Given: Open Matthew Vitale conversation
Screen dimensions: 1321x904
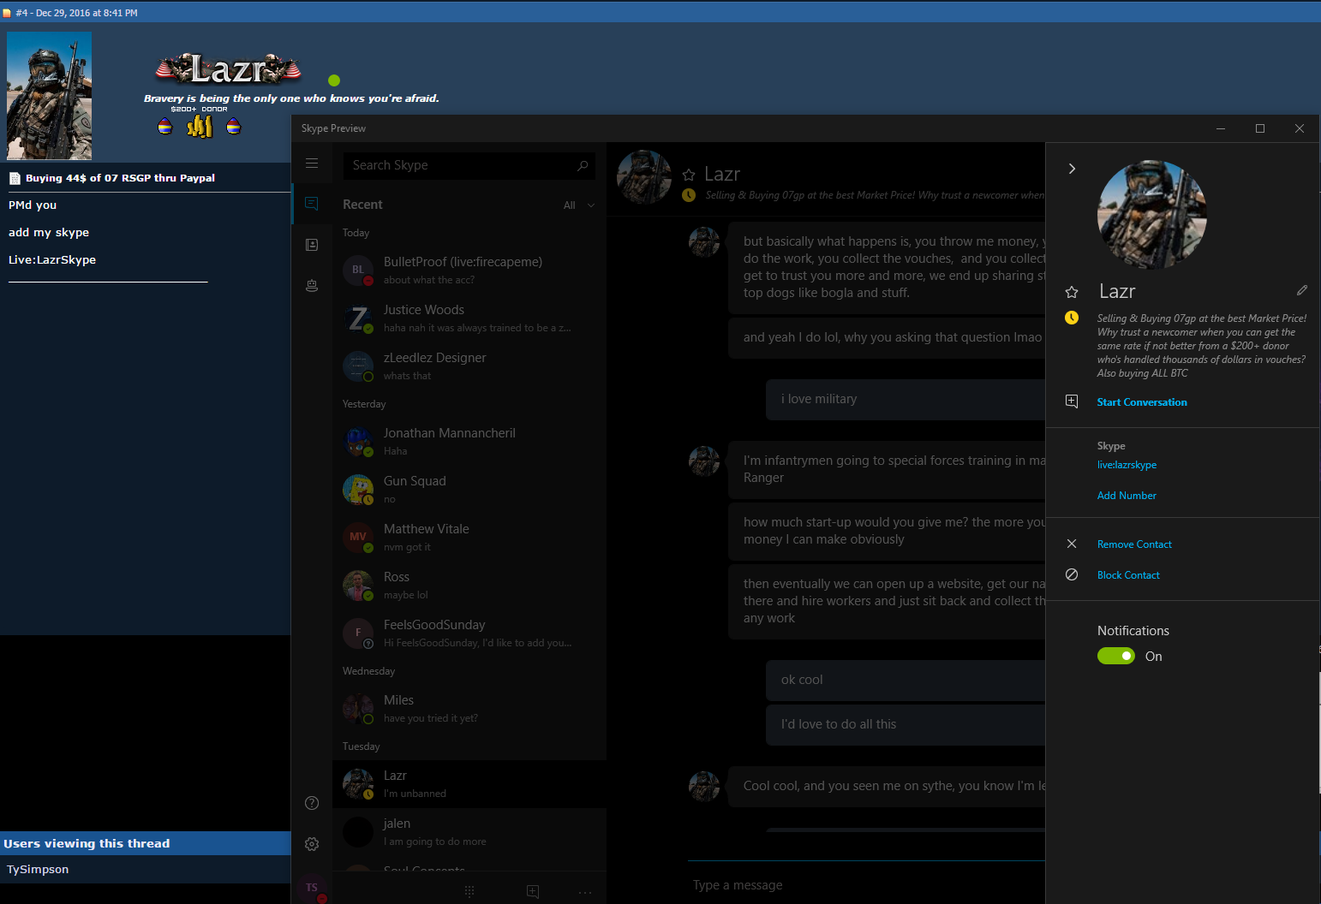Looking at the screenshot, I should tap(469, 538).
